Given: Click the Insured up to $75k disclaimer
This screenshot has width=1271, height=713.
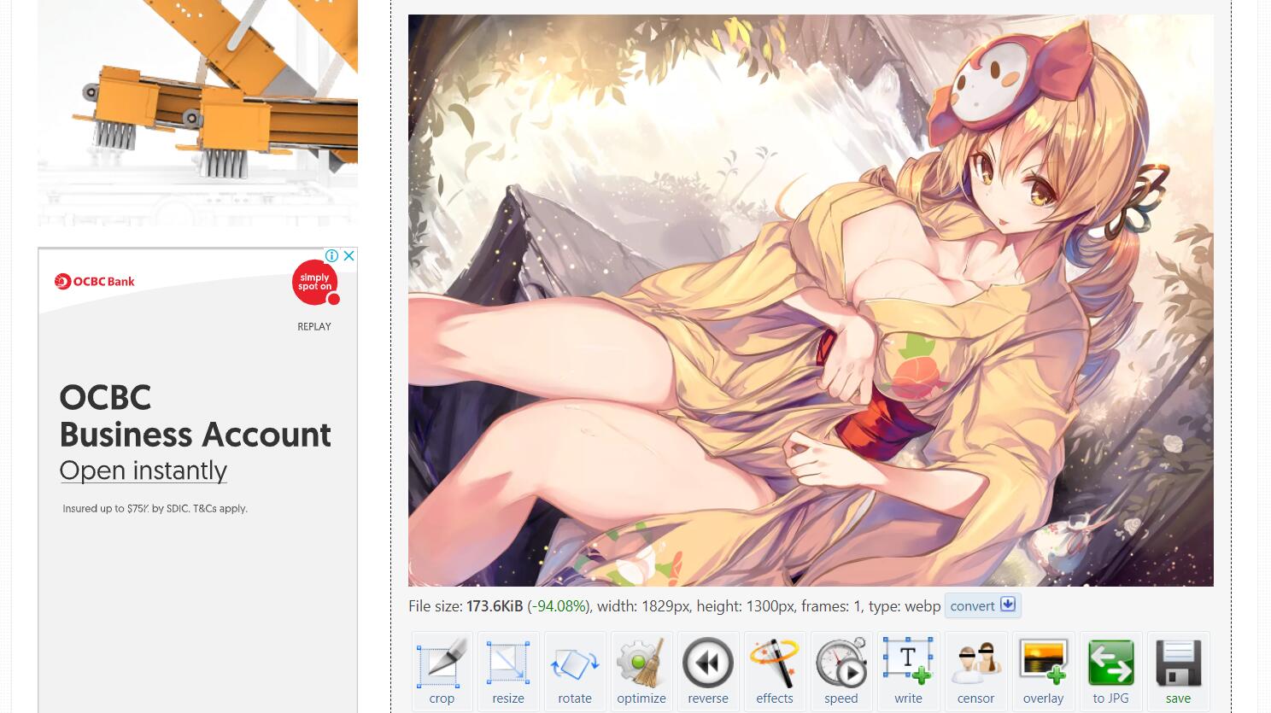Looking at the screenshot, I should click(x=155, y=508).
